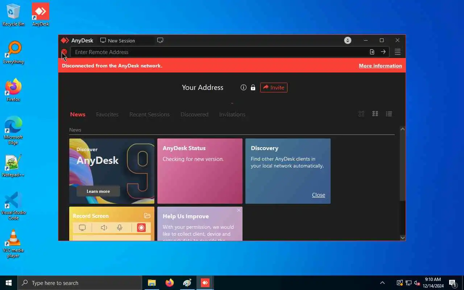The height and width of the screenshot is (290, 464).
Task: Click the AnyDesk logo in title bar
Action: 65,40
